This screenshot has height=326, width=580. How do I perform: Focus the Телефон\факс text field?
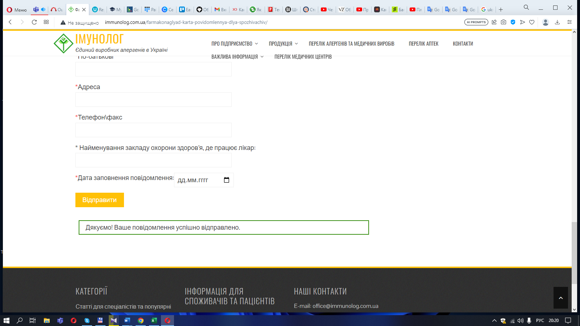[153, 130]
